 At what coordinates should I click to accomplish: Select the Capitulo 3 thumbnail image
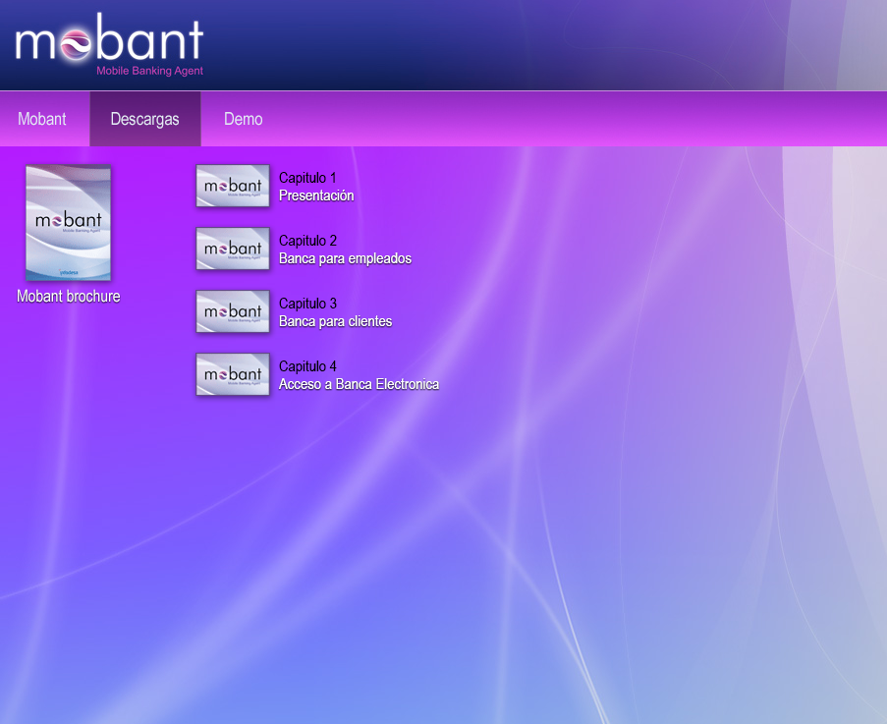tap(233, 311)
